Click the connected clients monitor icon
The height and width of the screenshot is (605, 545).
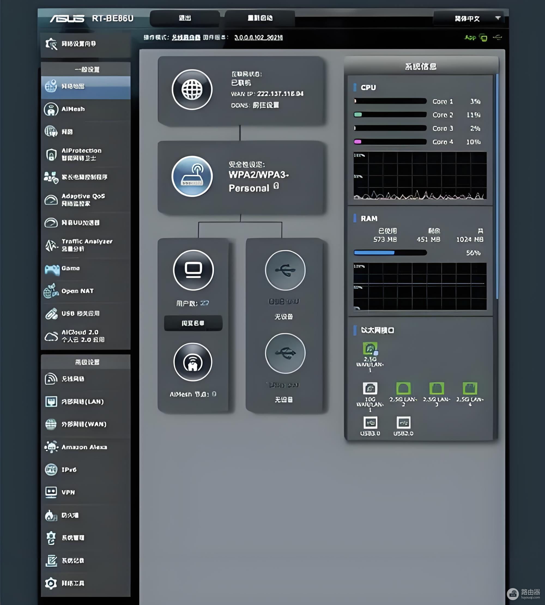pyautogui.click(x=193, y=270)
